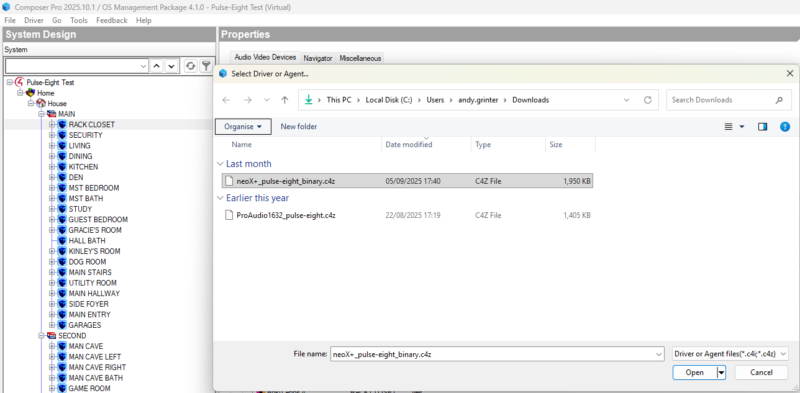The height and width of the screenshot is (393, 800).
Task: Open the Feedback menu
Action: (x=112, y=20)
